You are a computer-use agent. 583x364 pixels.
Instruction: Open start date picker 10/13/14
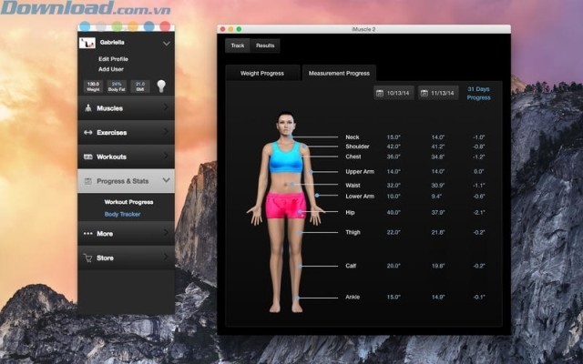(x=394, y=93)
